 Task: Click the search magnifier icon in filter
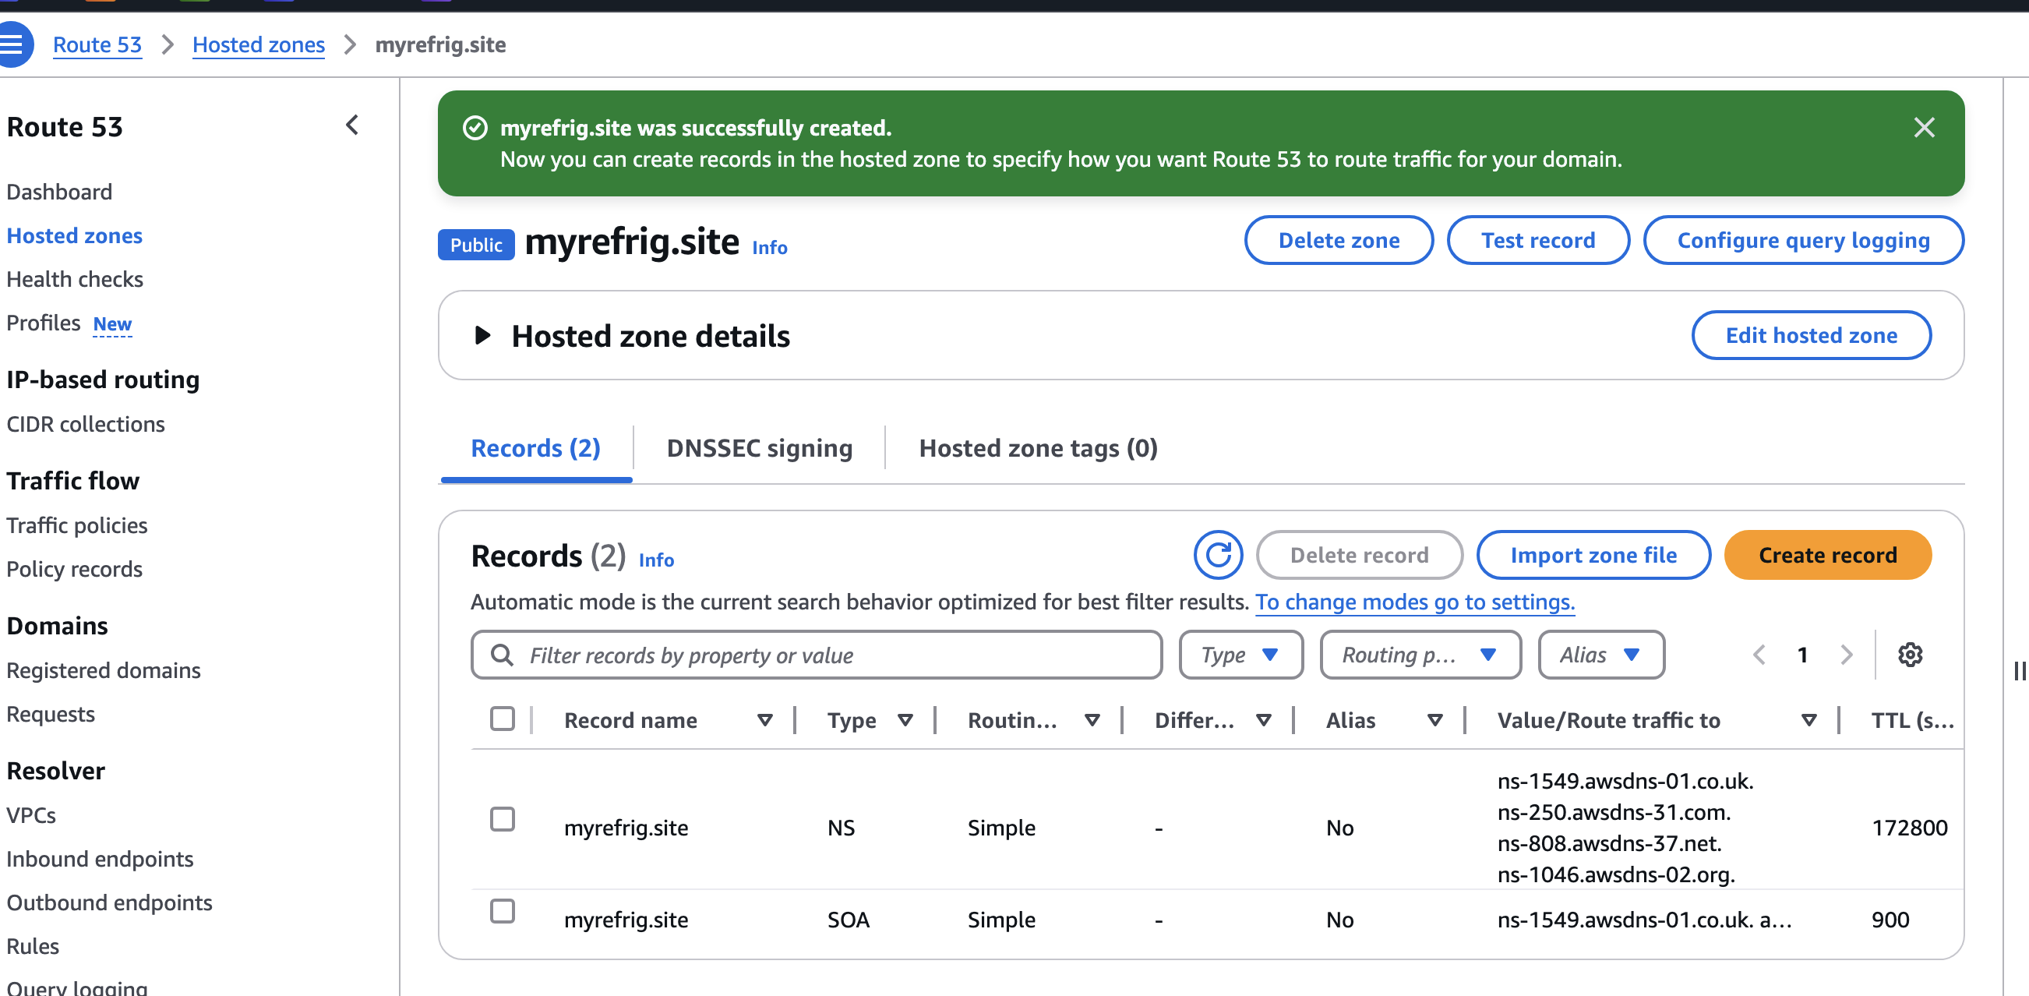coord(502,655)
